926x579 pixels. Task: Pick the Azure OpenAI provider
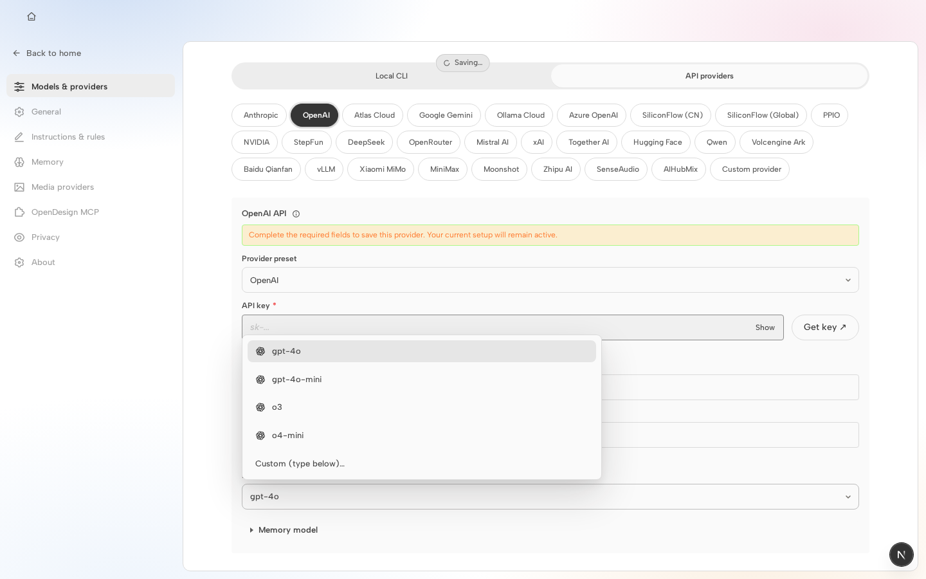coord(592,115)
